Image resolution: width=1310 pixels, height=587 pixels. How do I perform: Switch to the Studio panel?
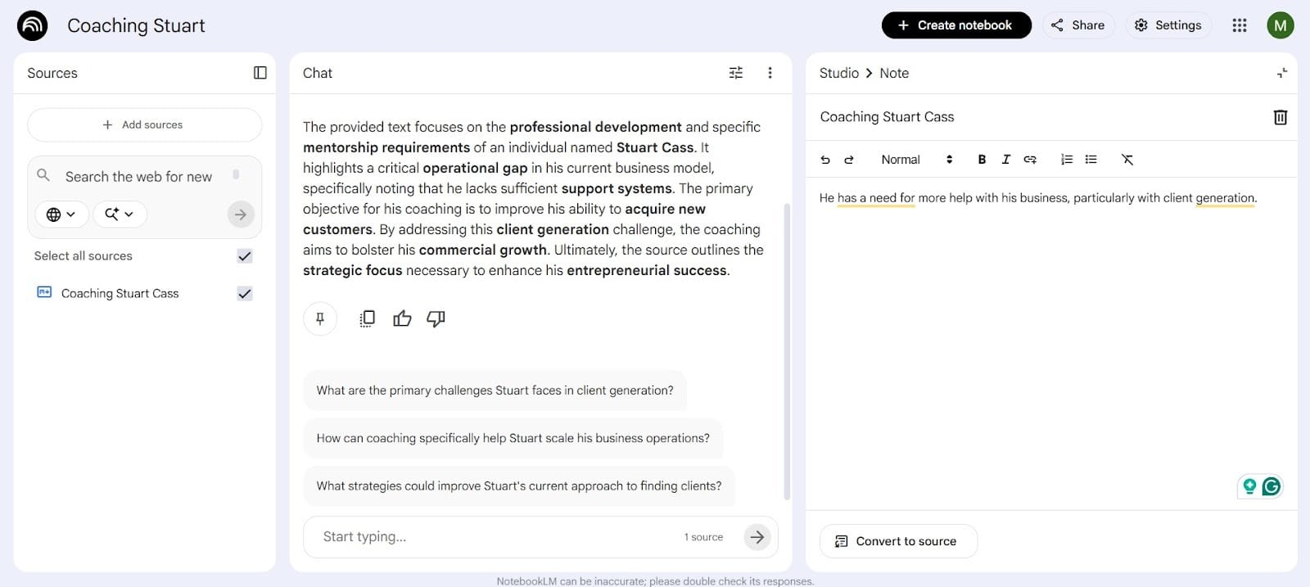(837, 73)
